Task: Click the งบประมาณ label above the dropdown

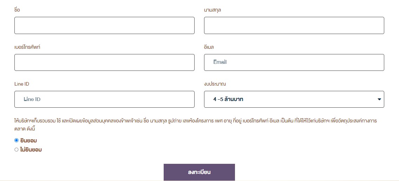Action: (215, 84)
